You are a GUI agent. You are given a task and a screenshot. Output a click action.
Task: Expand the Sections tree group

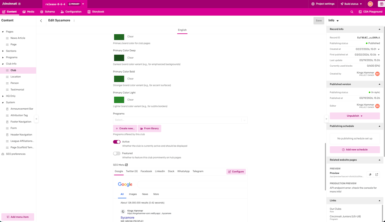[x=3, y=51]
